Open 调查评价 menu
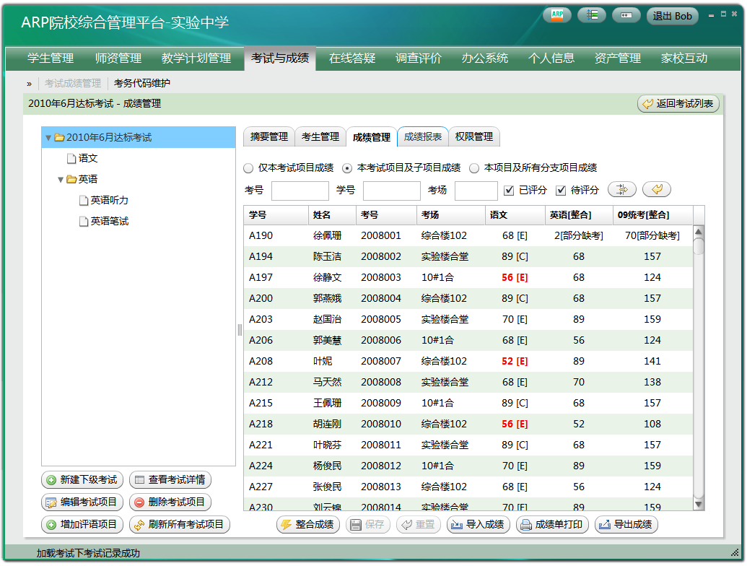 click(419, 58)
